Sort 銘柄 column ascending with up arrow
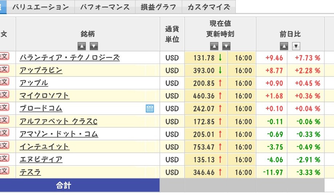 [82, 46]
